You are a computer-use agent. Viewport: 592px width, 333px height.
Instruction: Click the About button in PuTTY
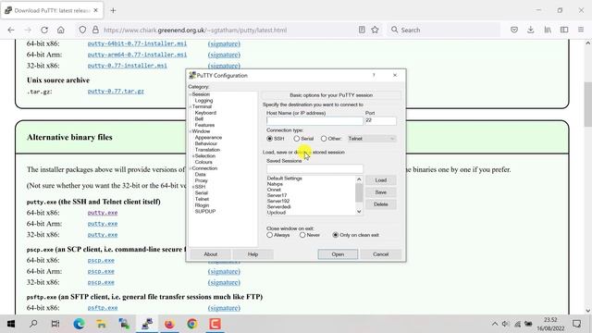(x=210, y=254)
